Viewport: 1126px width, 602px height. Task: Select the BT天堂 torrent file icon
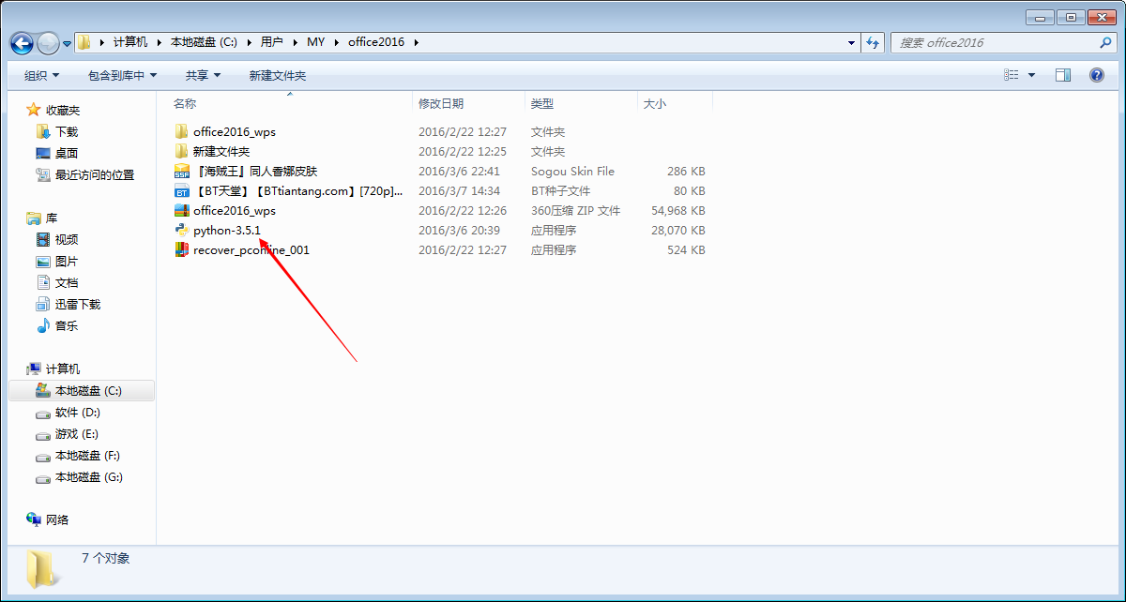coord(182,191)
